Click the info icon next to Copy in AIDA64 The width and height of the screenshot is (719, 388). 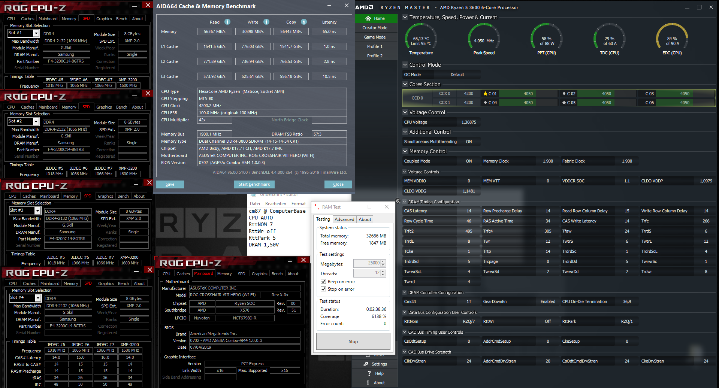[x=304, y=22]
